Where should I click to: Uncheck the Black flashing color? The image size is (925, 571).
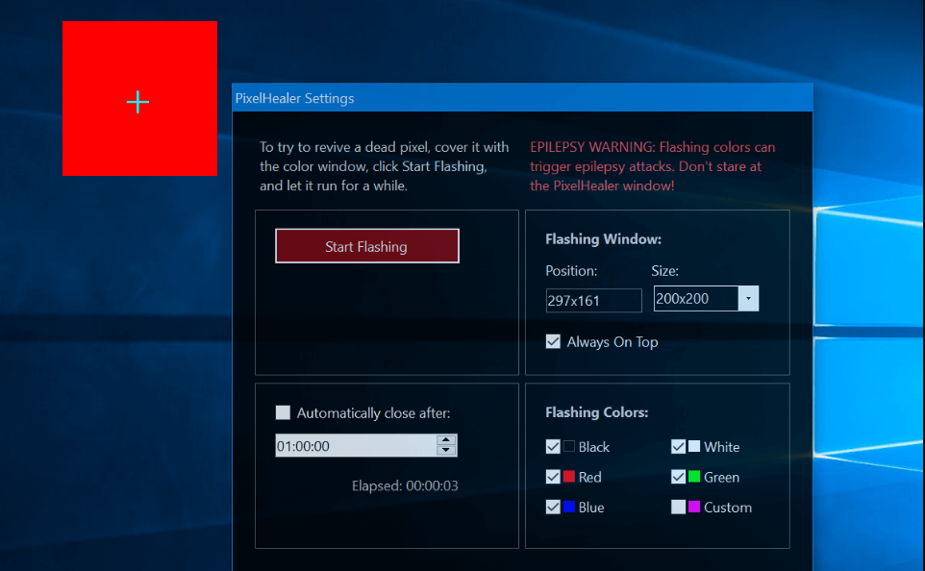pyautogui.click(x=553, y=447)
